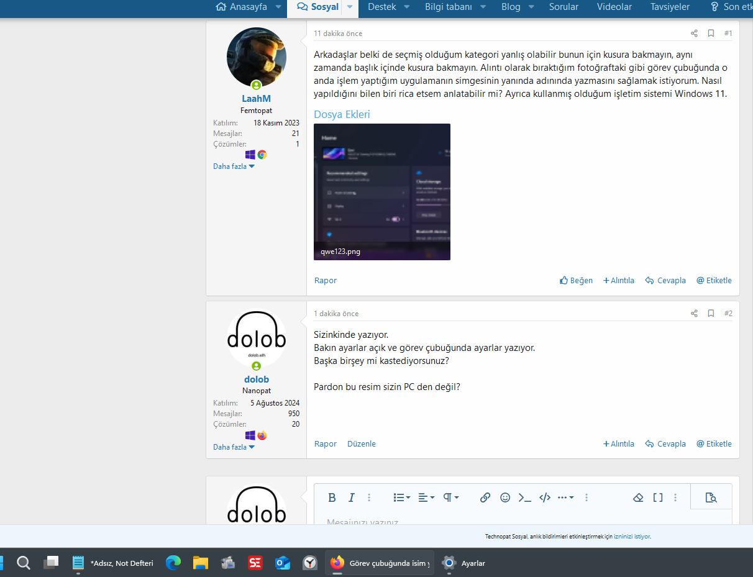Open the smiley emoji picker in editor

[x=505, y=497]
